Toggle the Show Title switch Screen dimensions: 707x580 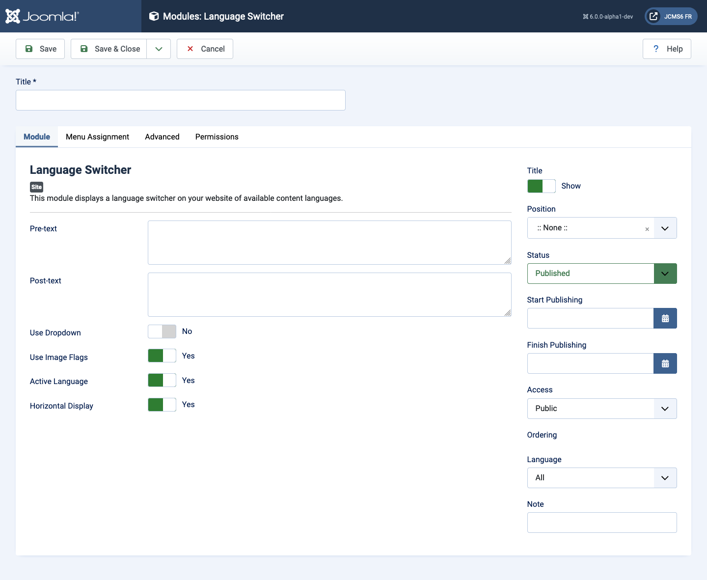542,186
